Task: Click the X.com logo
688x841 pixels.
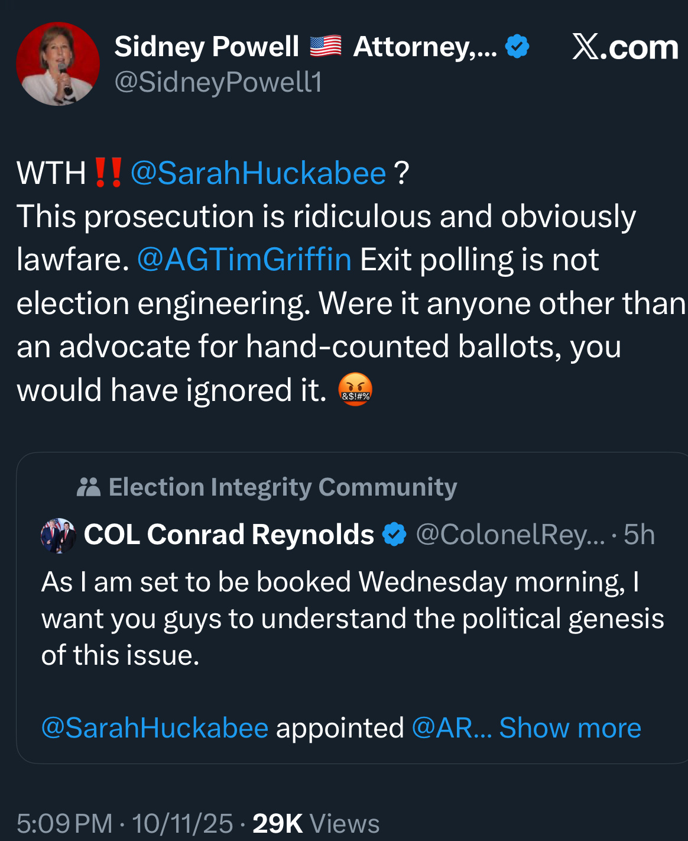Action: point(625,47)
